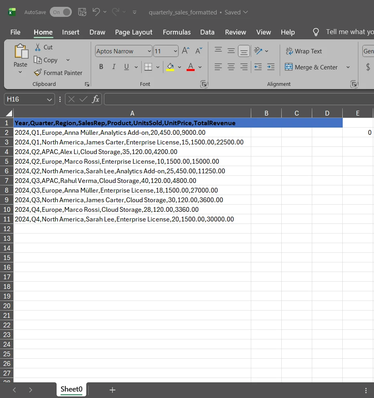This screenshot has width=374, height=398.
Task: Click the Borders grid icon
Action: coord(148,67)
